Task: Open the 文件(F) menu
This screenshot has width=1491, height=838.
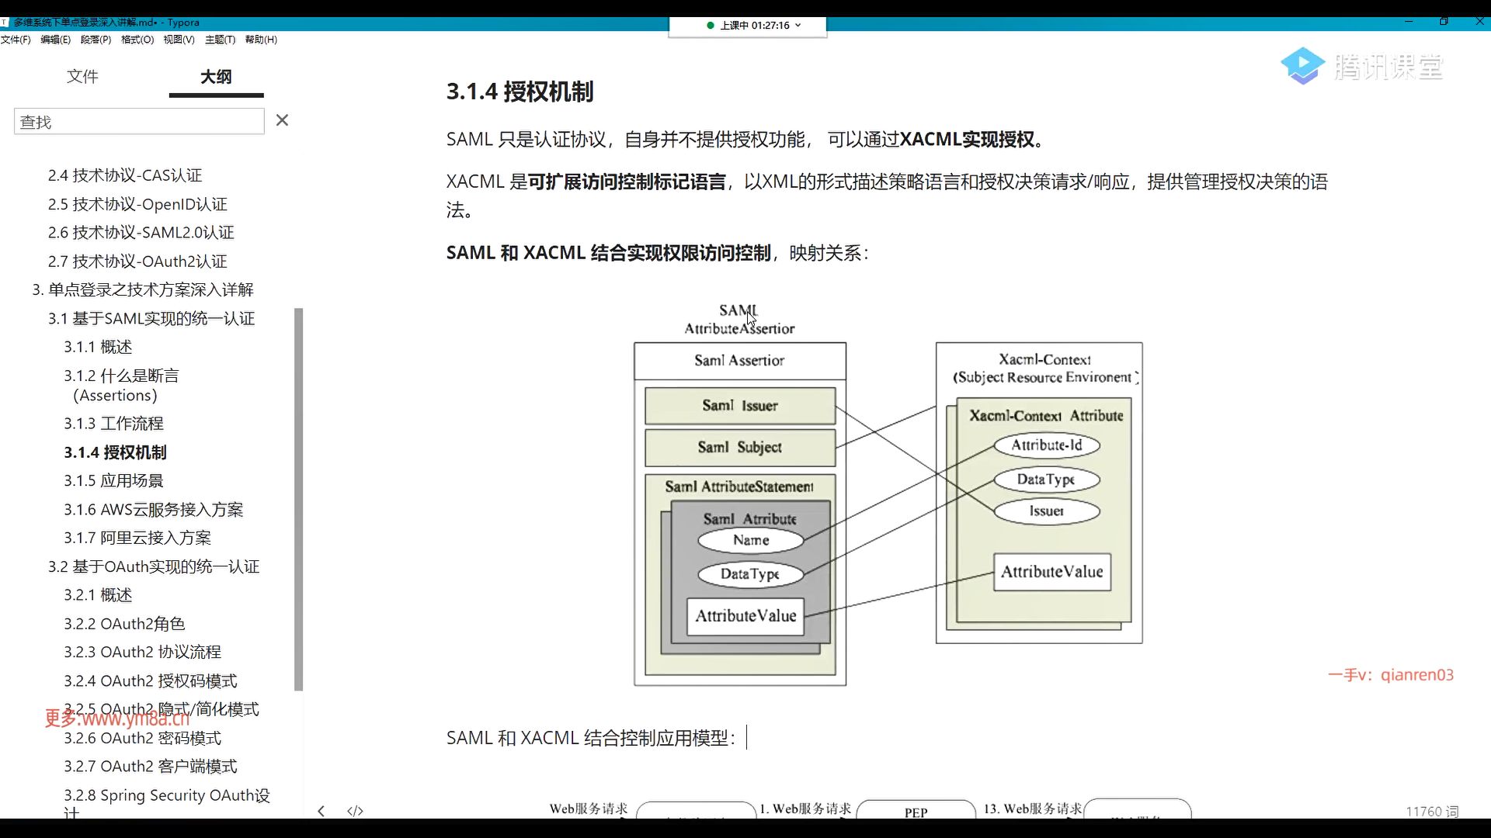Action: [16, 40]
